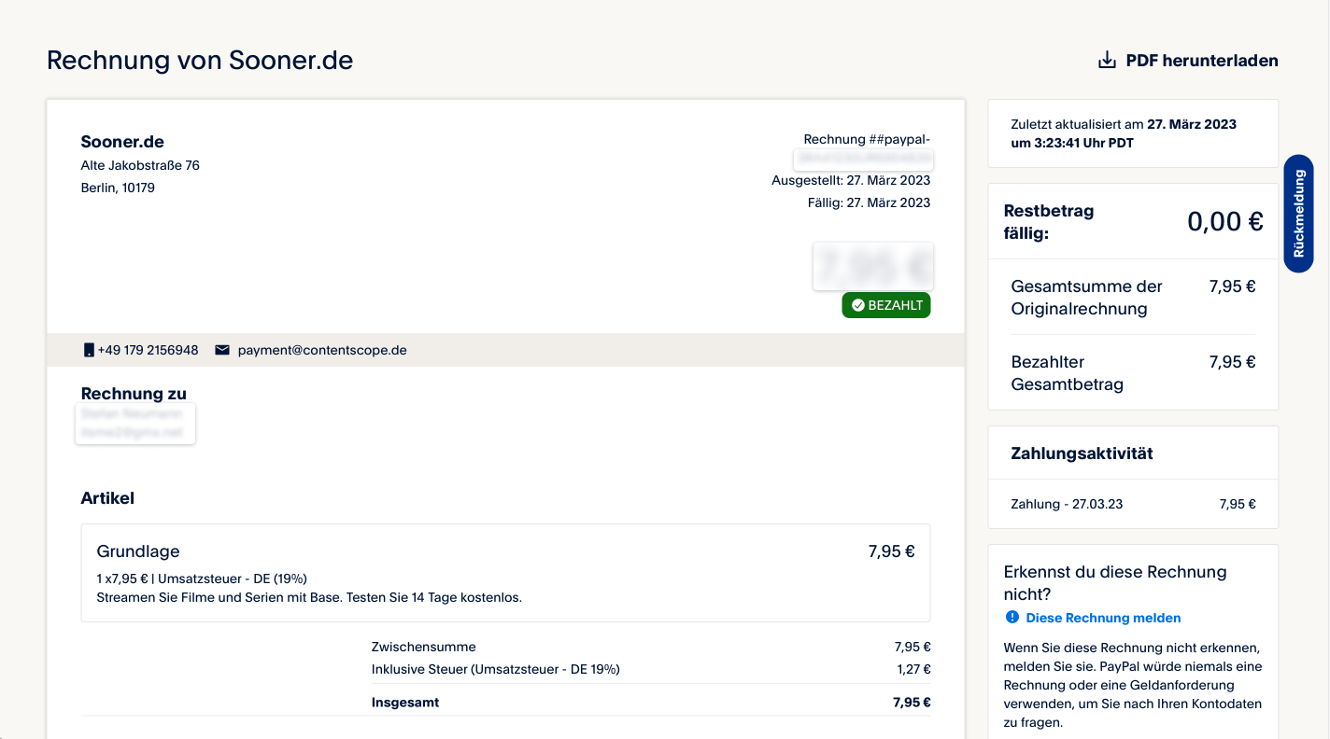Image resolution: width=1330 pixels, height=739 pixels.
Task: Click the blue alert icon beside melden
Action: coord(1012,618)
